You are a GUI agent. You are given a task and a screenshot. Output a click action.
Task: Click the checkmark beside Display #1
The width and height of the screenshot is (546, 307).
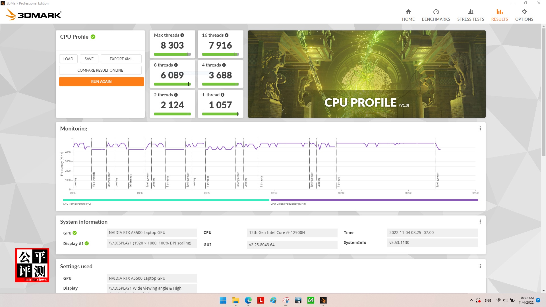[87, 243]
